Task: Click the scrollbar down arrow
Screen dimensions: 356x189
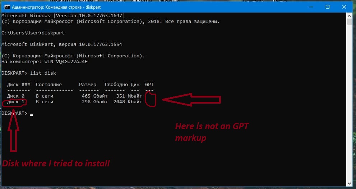Action: pyautogui.click(x=350, y=183)
